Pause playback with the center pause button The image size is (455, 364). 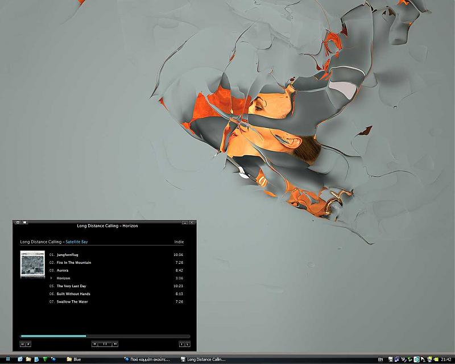pyautogui.click(x=105, y=344)
